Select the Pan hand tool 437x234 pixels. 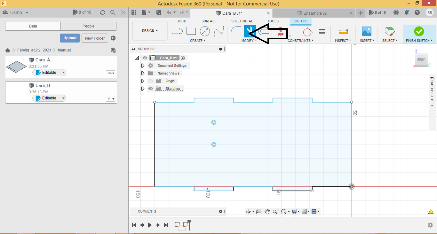pyautogui.click(x=267, y=212)
